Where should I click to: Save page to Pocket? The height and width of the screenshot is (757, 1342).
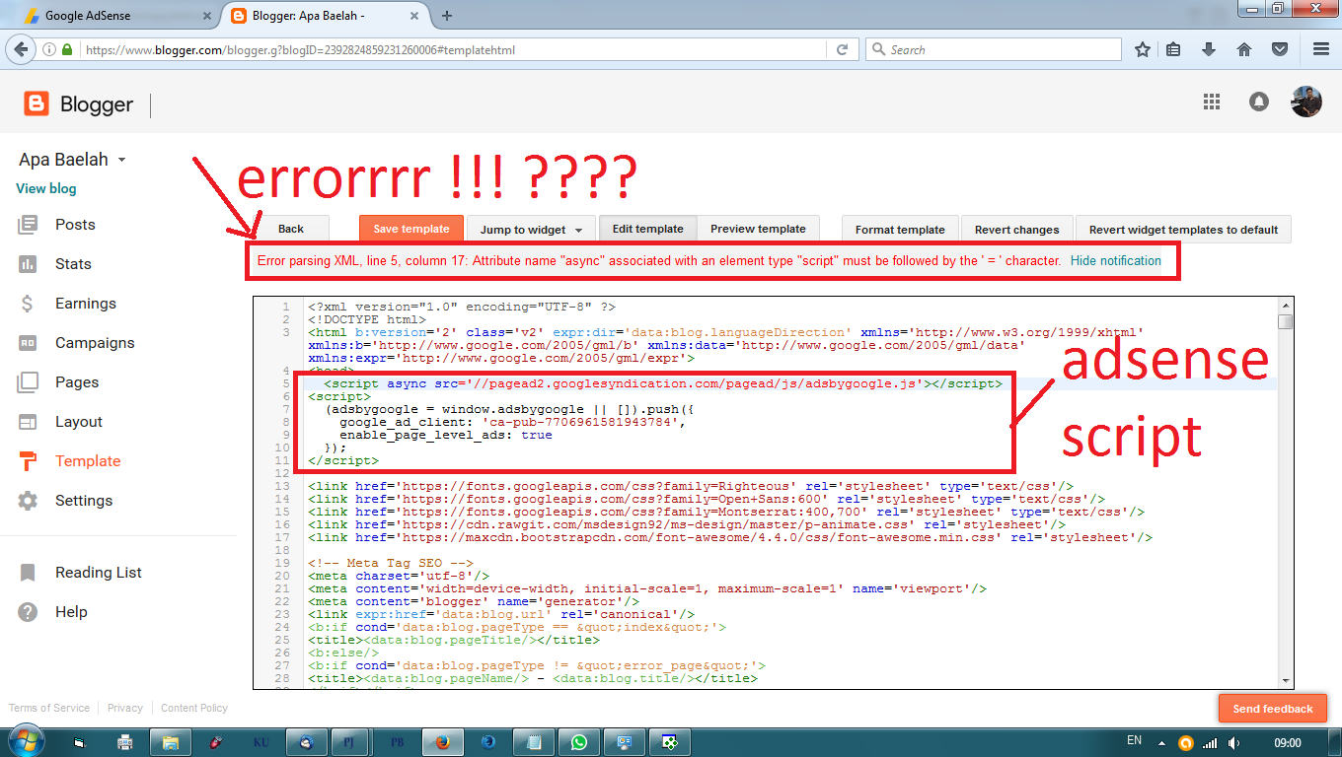[1279, 49]
